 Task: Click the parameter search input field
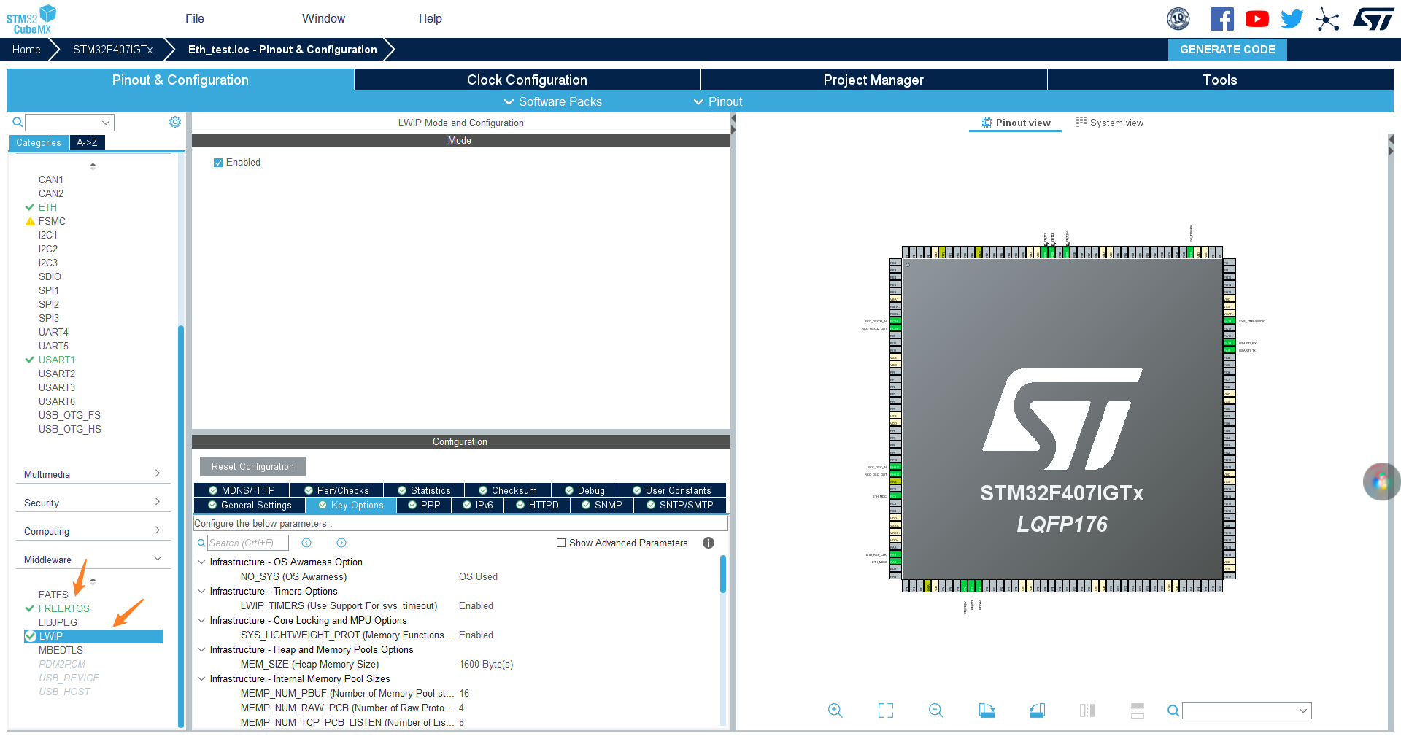click(248, 543)
